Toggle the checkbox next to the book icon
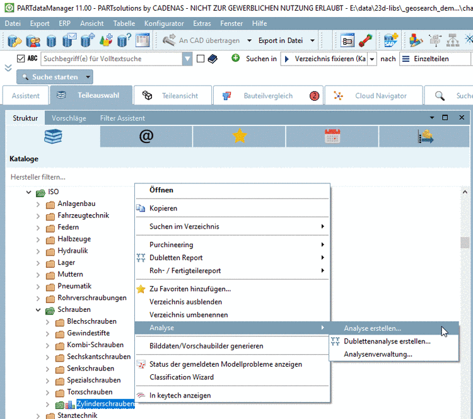Image resolution: width=473 pixels, height=419 pixels. pos(201,59)
